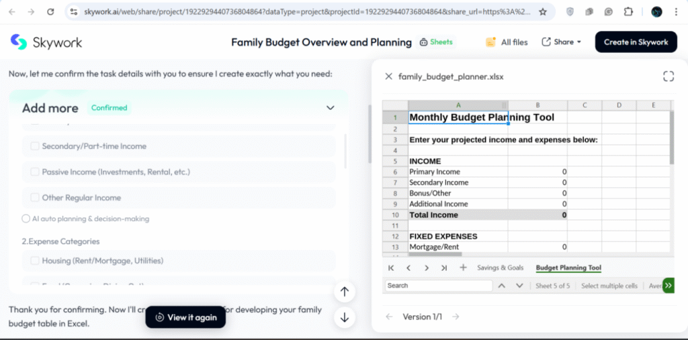Jump to the last sheet tab

[x=444, y=268]
